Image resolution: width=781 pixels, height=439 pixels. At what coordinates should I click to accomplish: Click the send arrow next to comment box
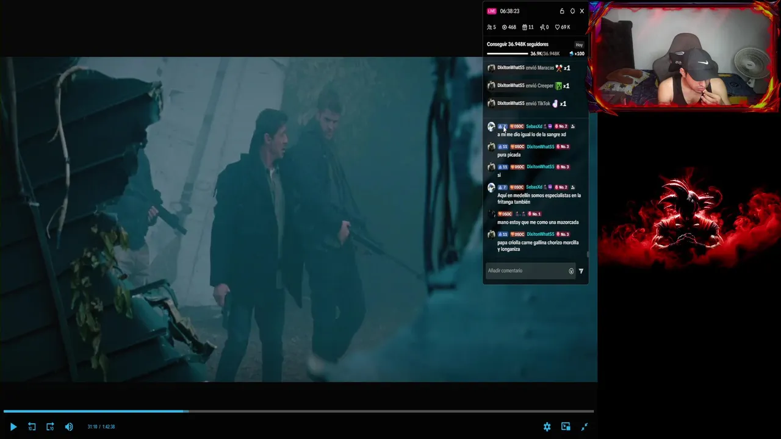click(x=581, y=271)
